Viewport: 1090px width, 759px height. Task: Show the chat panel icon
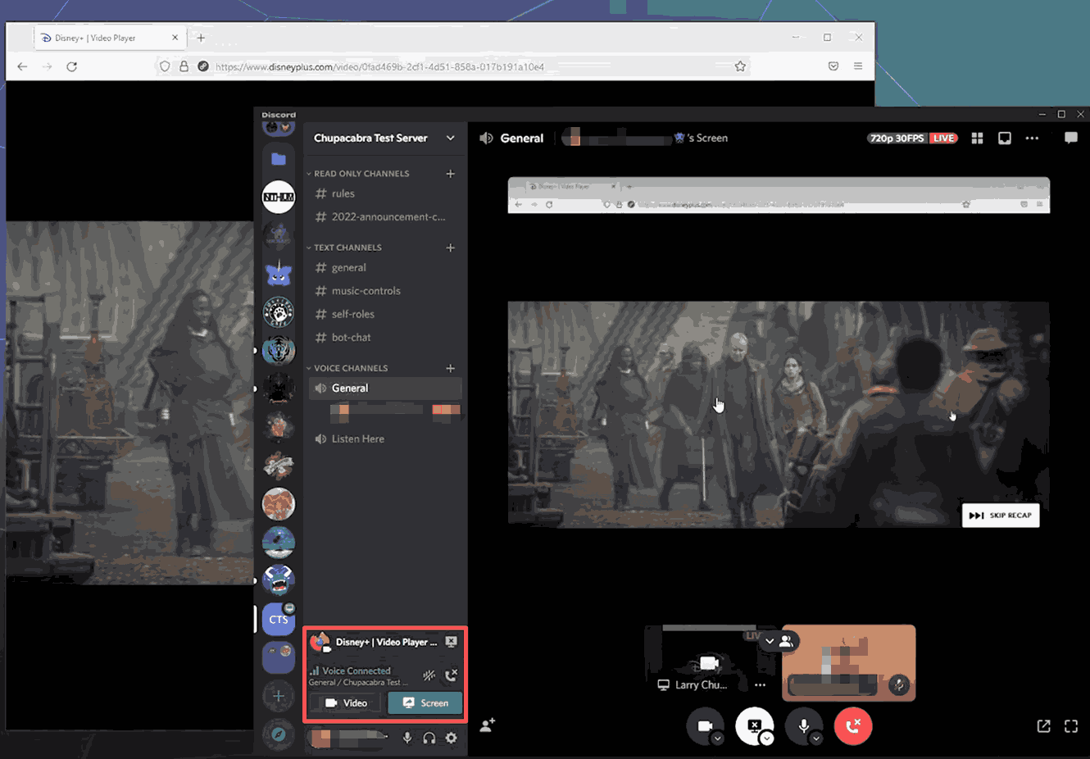pos(1070,139)
